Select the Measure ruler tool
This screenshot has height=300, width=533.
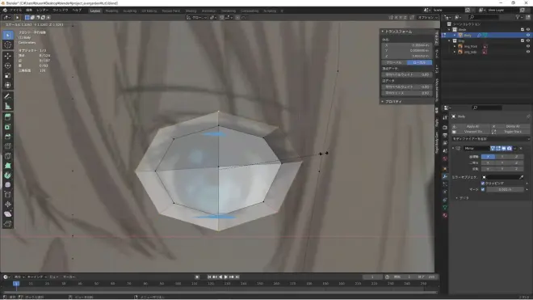point(8,107)
